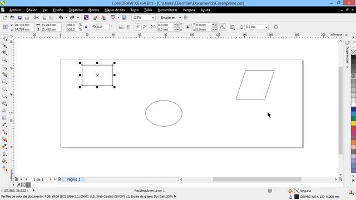Open the 125% zoom level dropdown

pyautogui.click(x=153, y=17)
